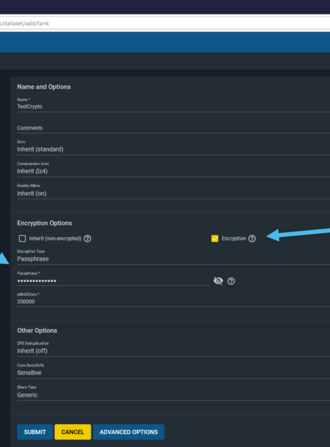
Task: Click the yellow CANCEL button
Action: (73, 432)
